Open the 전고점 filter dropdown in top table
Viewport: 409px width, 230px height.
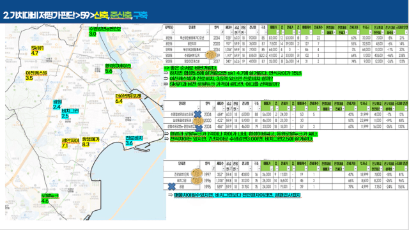(257, 32)
